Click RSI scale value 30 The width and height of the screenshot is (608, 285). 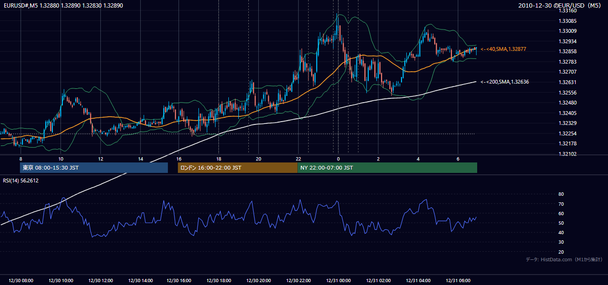(x=561, y=242)
